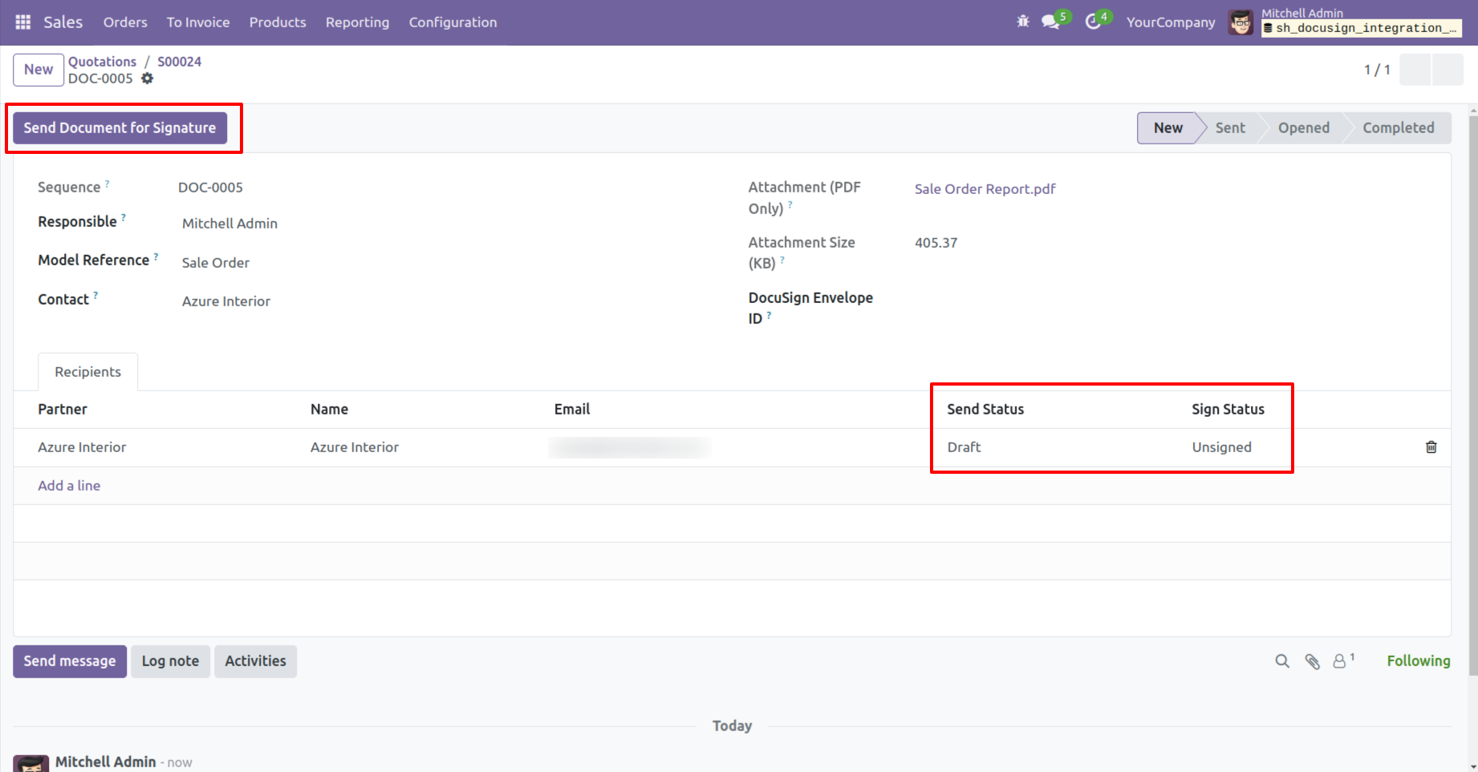Screen dimensions: 1478x772
Task: Open the apps grid menu icon
Action: pyautogui.click(x=23, y=22)
